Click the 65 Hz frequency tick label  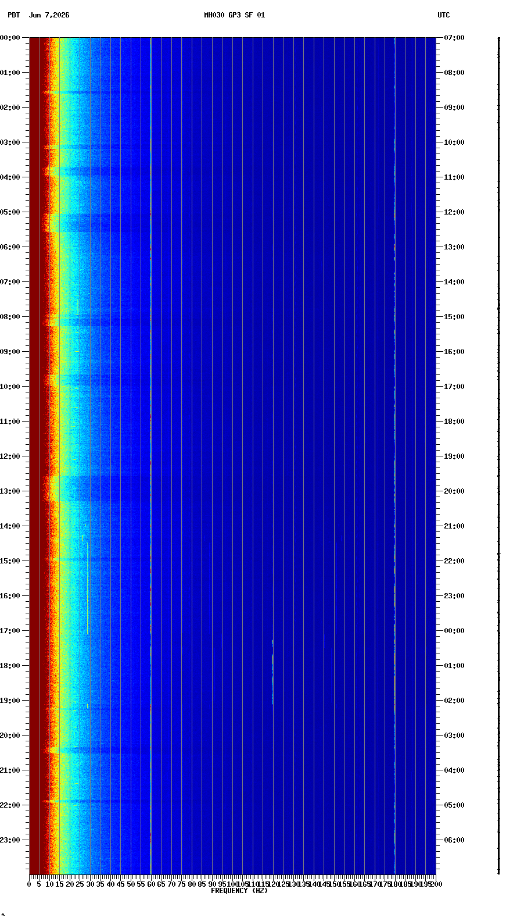pos(161,884)
